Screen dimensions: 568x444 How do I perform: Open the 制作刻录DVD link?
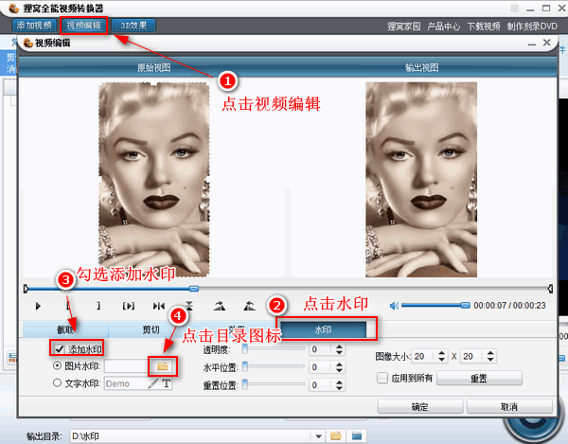tap(532, 27)
